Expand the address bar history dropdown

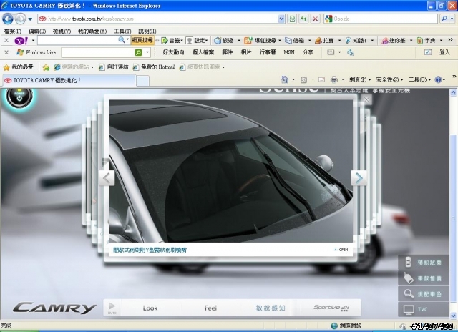(x=281, y=19)
